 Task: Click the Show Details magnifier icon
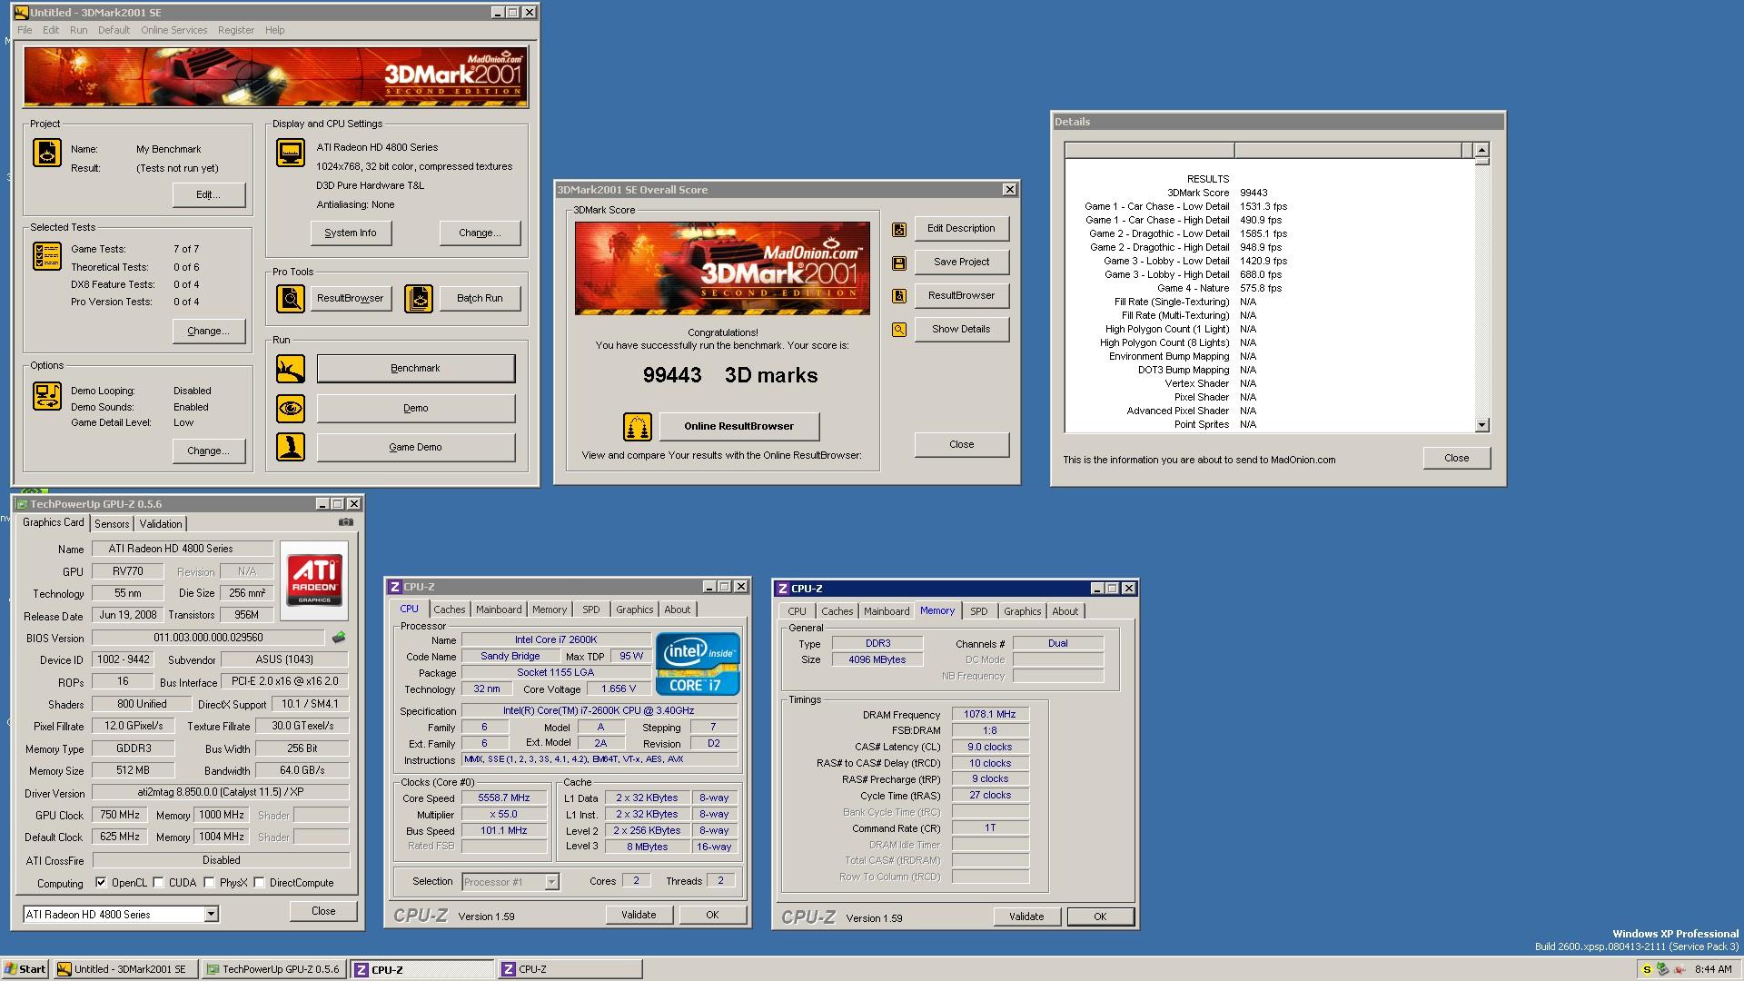click(x=899, y=330)
